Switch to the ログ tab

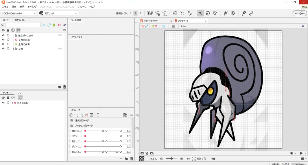[x=20, y=93]
